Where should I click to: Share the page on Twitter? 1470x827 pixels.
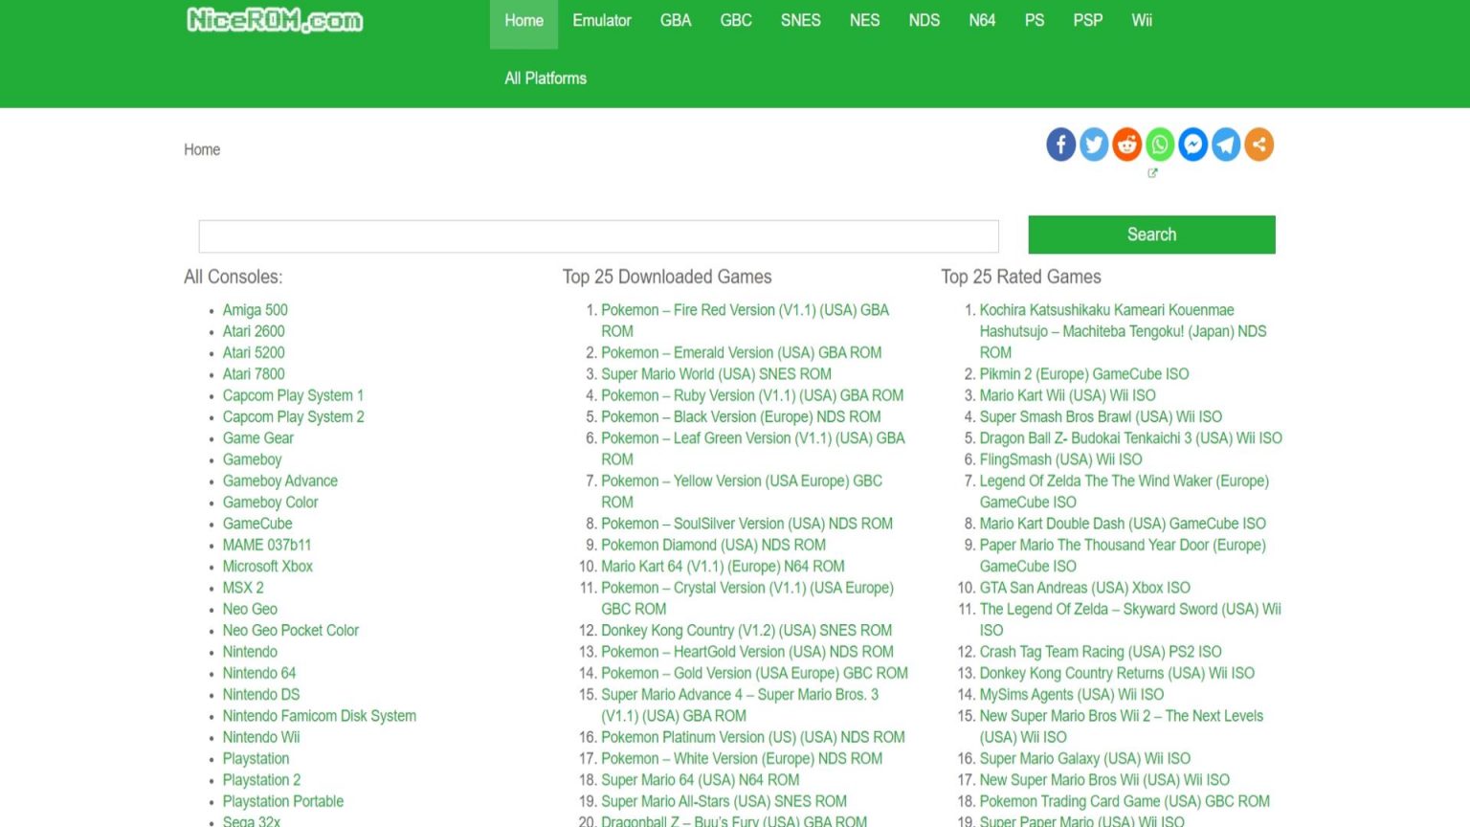coord(1094,145)
